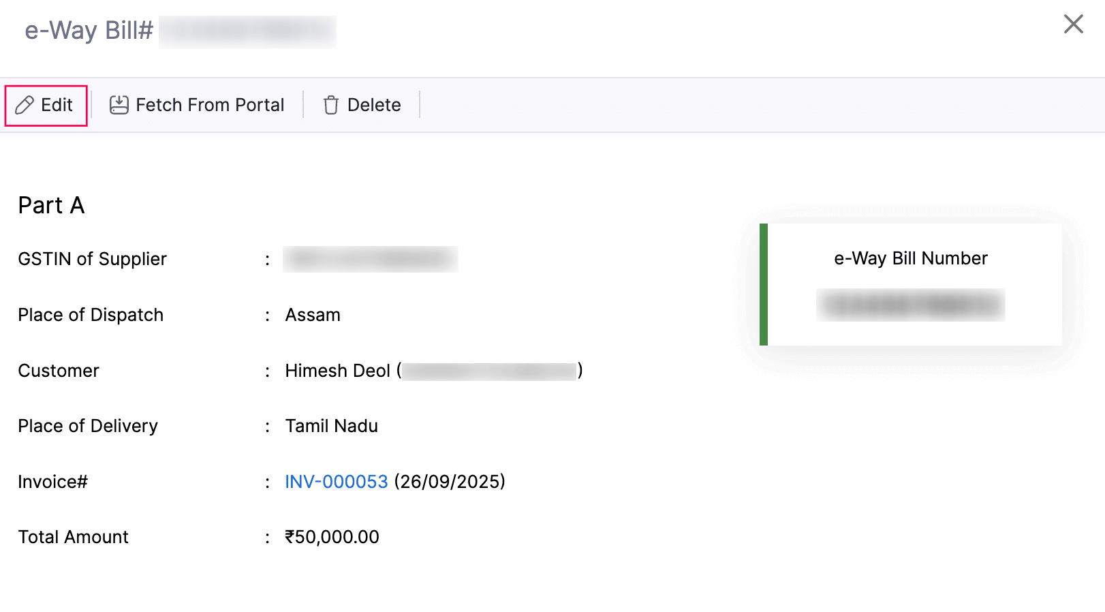Click the download icon beside Fetch From Portal
Viewport: 1105px width, 612px height.
[x=118, y=104]
